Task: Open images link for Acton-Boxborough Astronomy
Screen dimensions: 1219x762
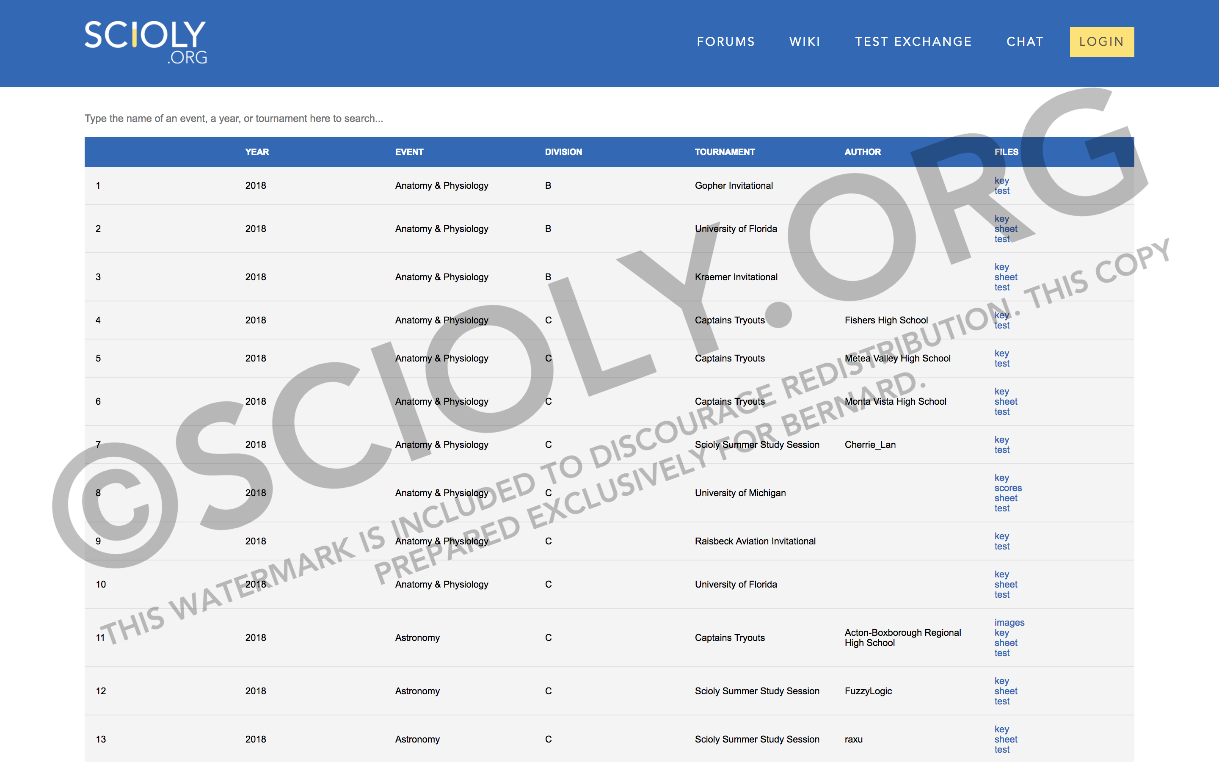Action: (x=1009, y=622)
